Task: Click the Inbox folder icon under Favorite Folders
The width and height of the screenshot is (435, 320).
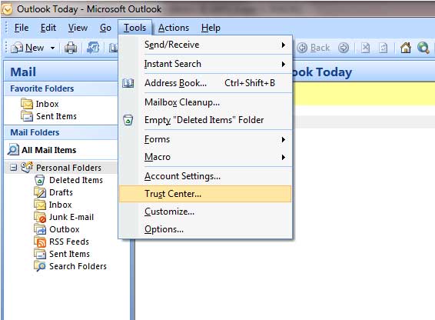Action: 27,104
